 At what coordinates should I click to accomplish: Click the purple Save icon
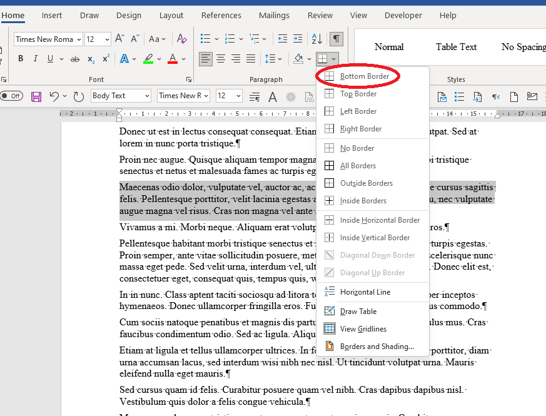36,96
